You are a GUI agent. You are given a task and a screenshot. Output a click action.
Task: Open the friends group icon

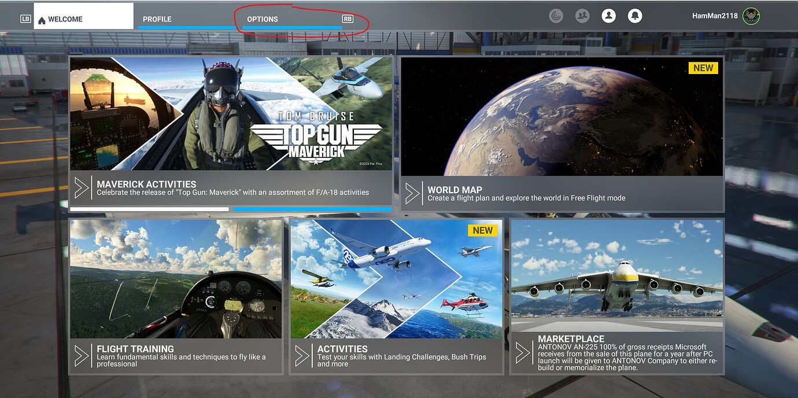[582, 16]
